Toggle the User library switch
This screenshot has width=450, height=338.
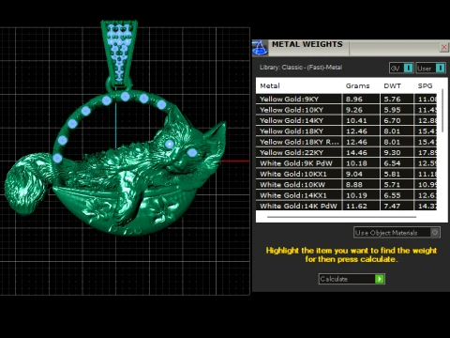(430, 68)
